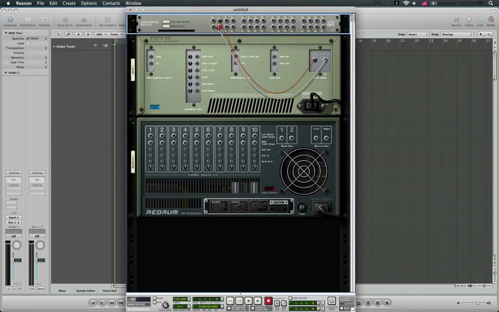Open Preferences from the Logic toolbar

[28, 22]
